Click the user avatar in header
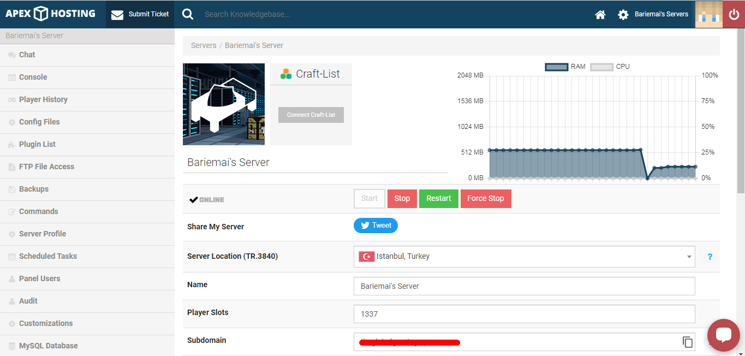Image resolution: width=745 pixels, height=356 pixels. coord(708,14)
